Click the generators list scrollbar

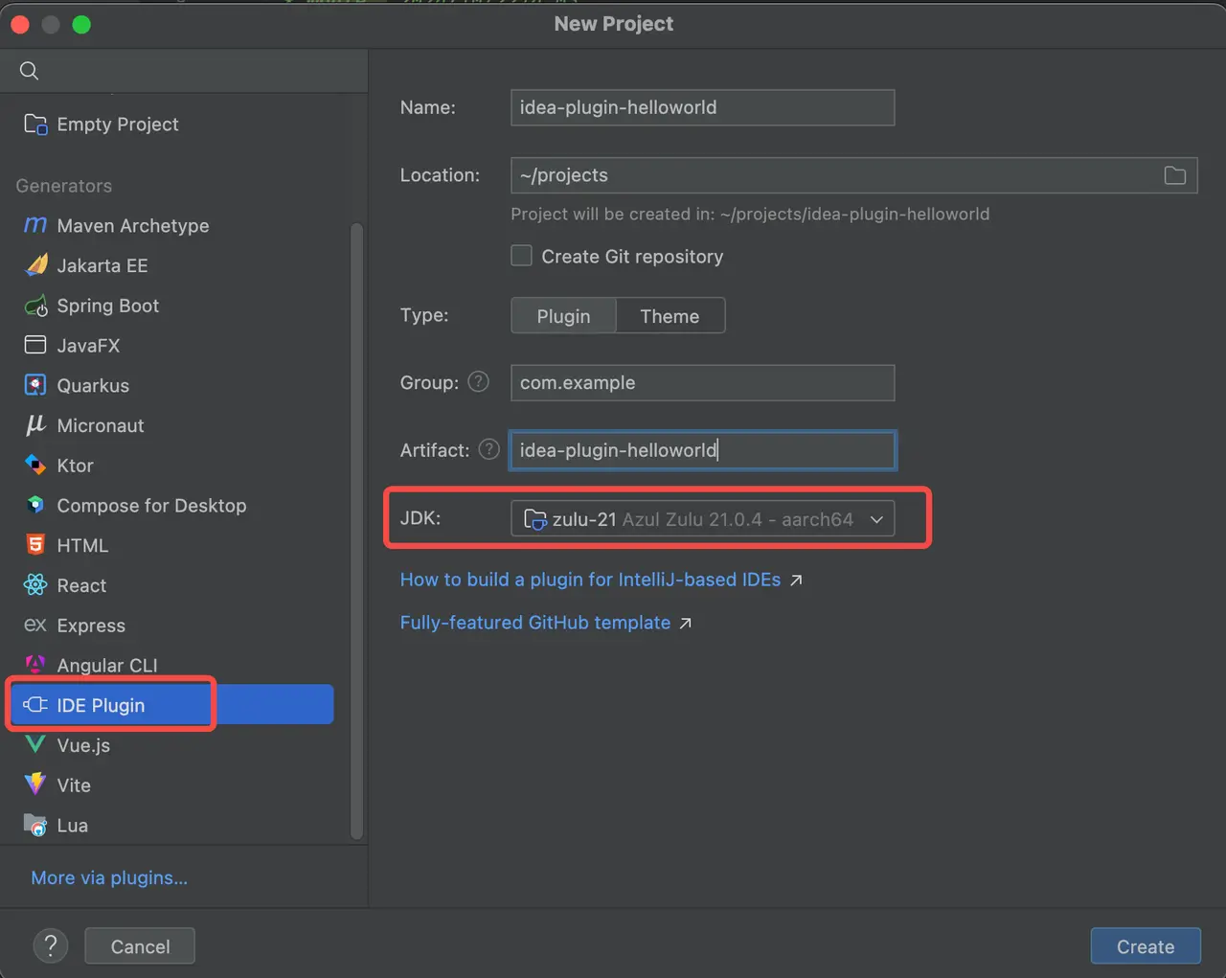pos(356,532)
